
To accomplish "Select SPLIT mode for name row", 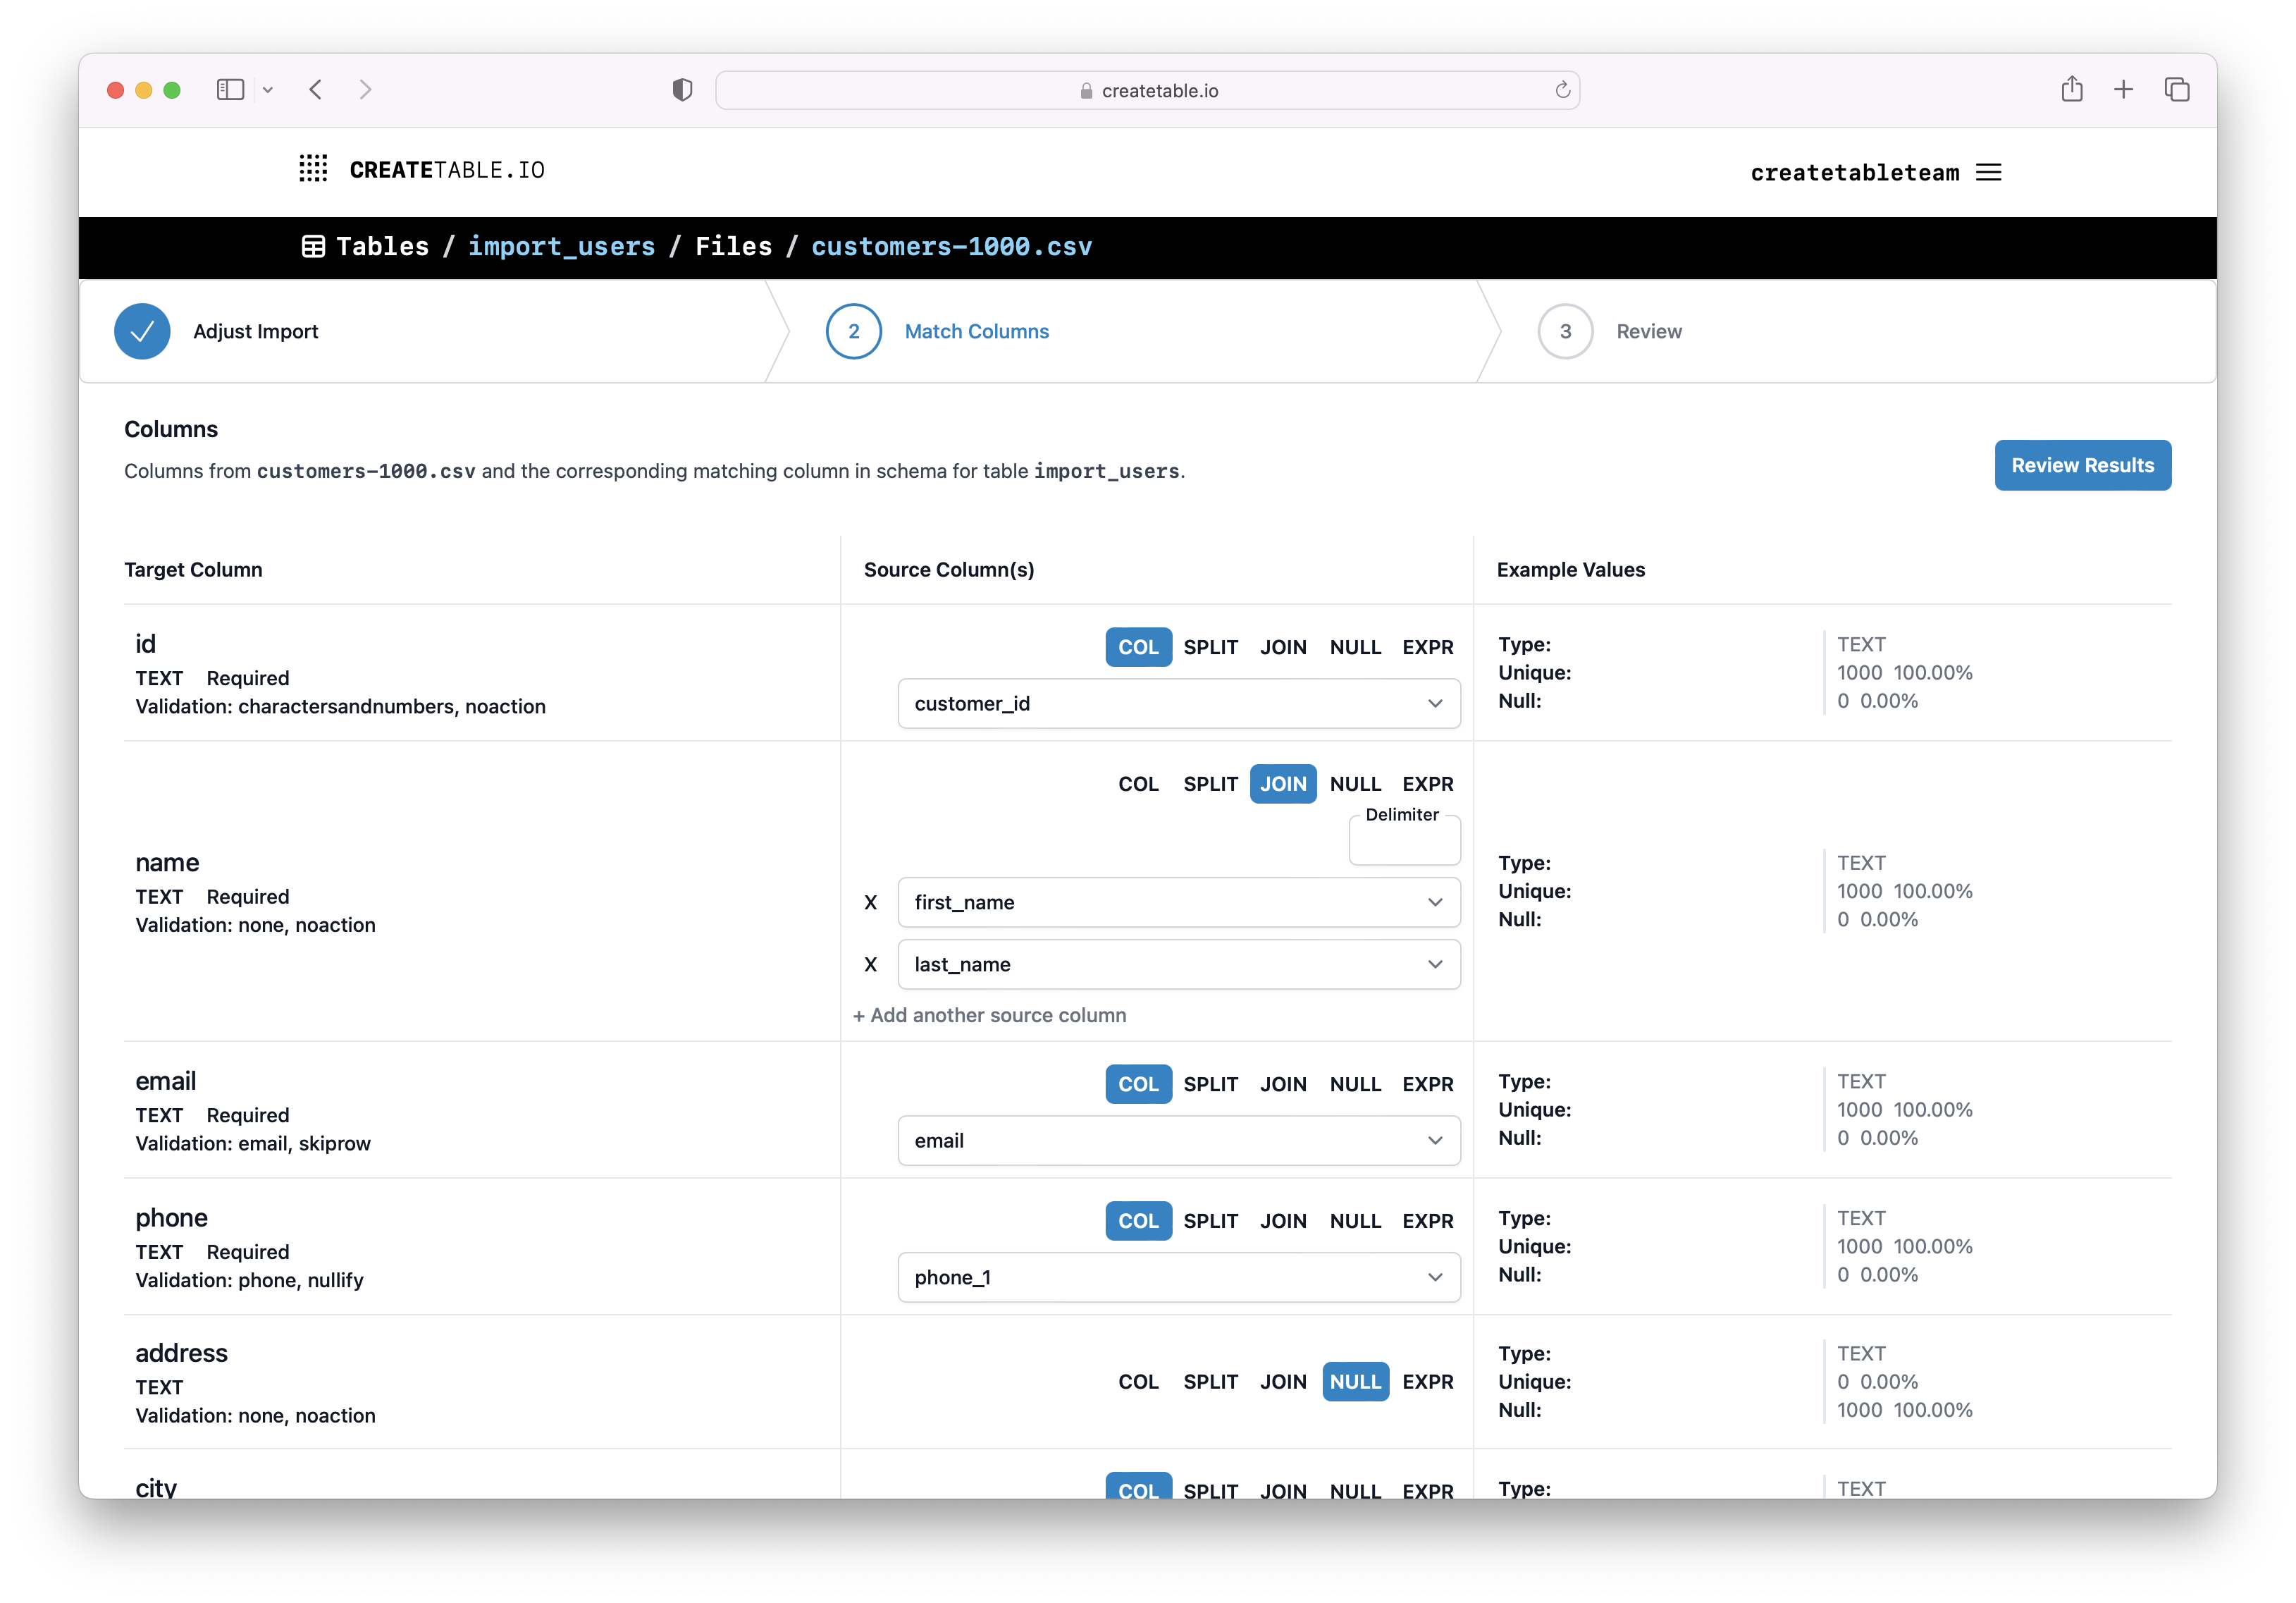I will pyautogui.click(x=1210, y=784).
